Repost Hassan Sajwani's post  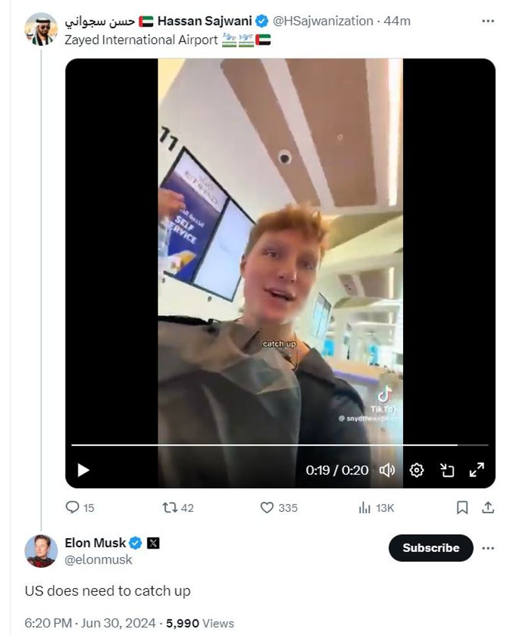[x=168, y=507]
